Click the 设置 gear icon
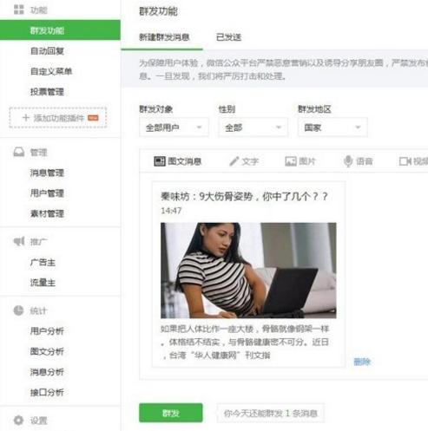Viewport: 428px width, 431px height. pos(18,421)
